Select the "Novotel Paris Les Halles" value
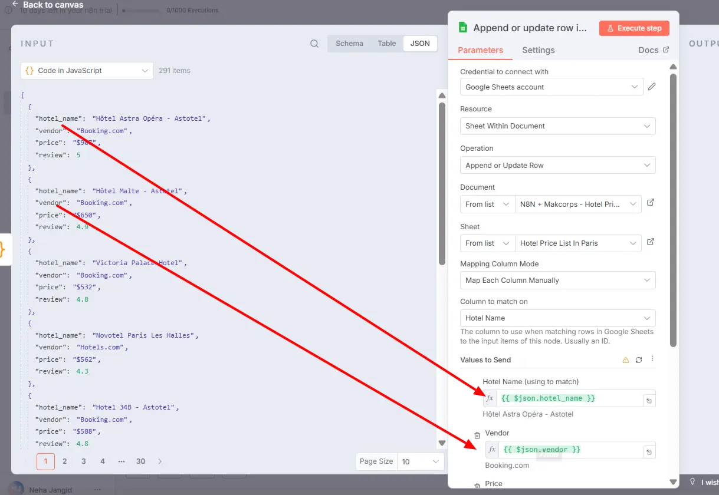Screen dimensions: 719x495 (x=145, y=335)
